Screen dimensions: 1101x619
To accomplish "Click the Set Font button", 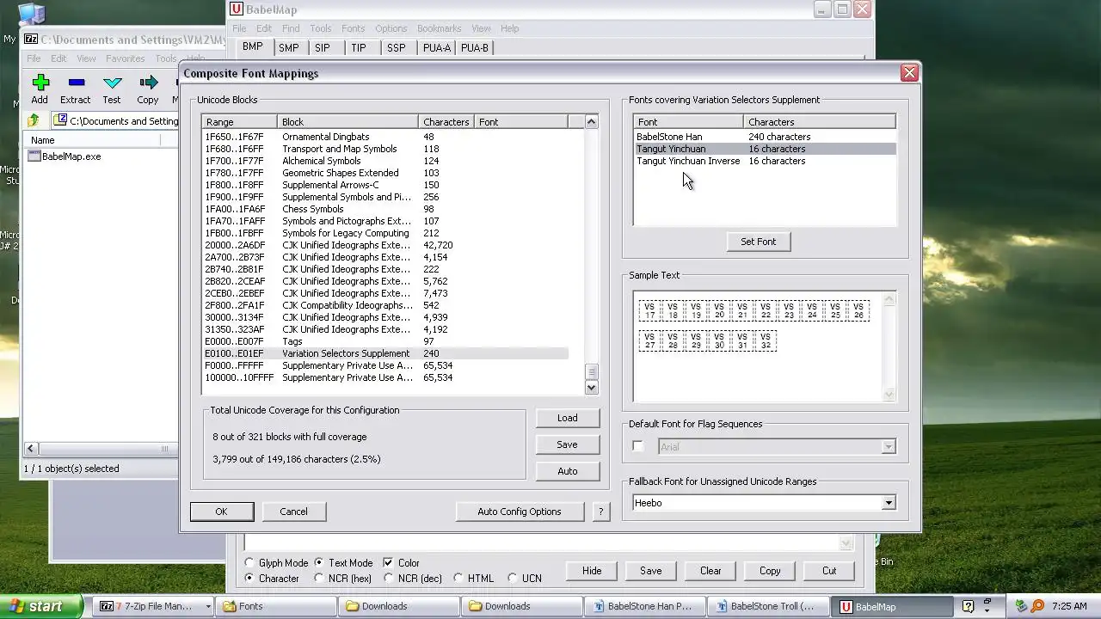I will point(758,242).
